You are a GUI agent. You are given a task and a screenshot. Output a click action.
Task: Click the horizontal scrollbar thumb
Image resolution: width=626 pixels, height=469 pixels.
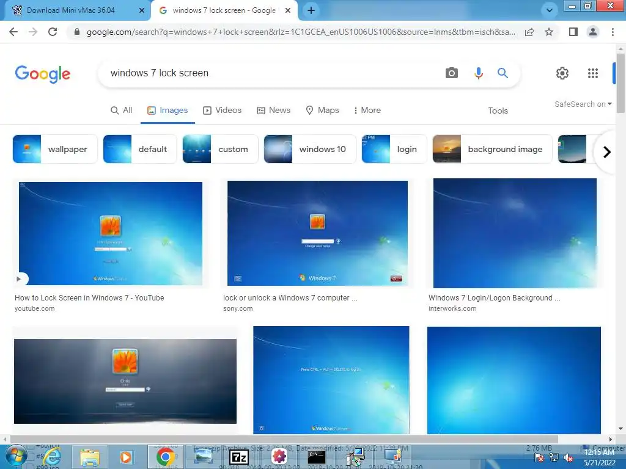pyautogui.click(x=284, y=440)
